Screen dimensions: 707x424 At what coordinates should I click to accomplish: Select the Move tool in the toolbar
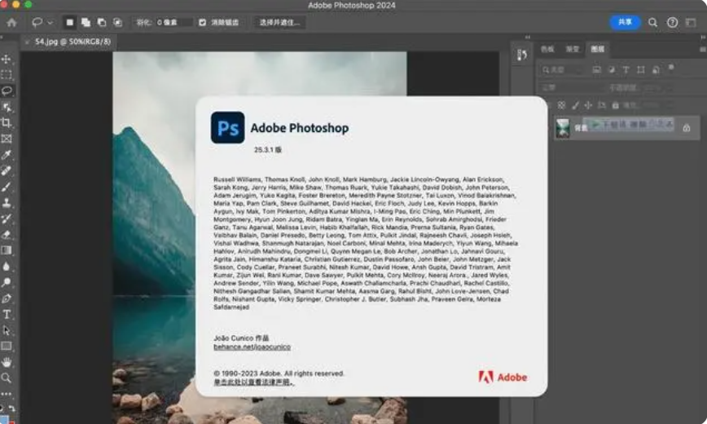coord(7,60)
